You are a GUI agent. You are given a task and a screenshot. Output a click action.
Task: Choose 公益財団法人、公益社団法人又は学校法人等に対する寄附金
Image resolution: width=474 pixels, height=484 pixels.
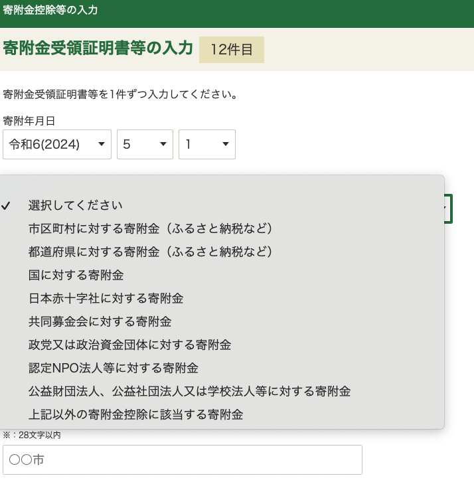pyautogui.click(x=189, y=392)
